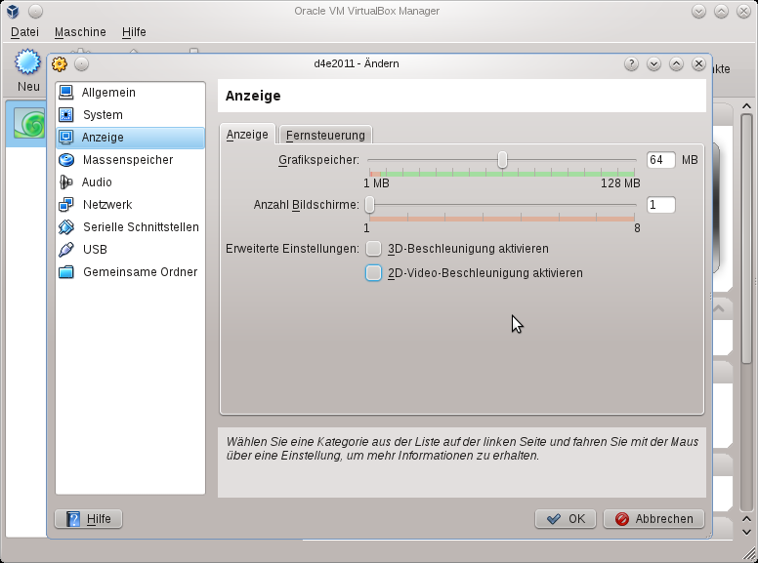The height and width of the screenshot is (563, 758).
Task: Select the Gemeinsame Ordner folder icon
Action: pyautogui.click(x=66, y=272)
